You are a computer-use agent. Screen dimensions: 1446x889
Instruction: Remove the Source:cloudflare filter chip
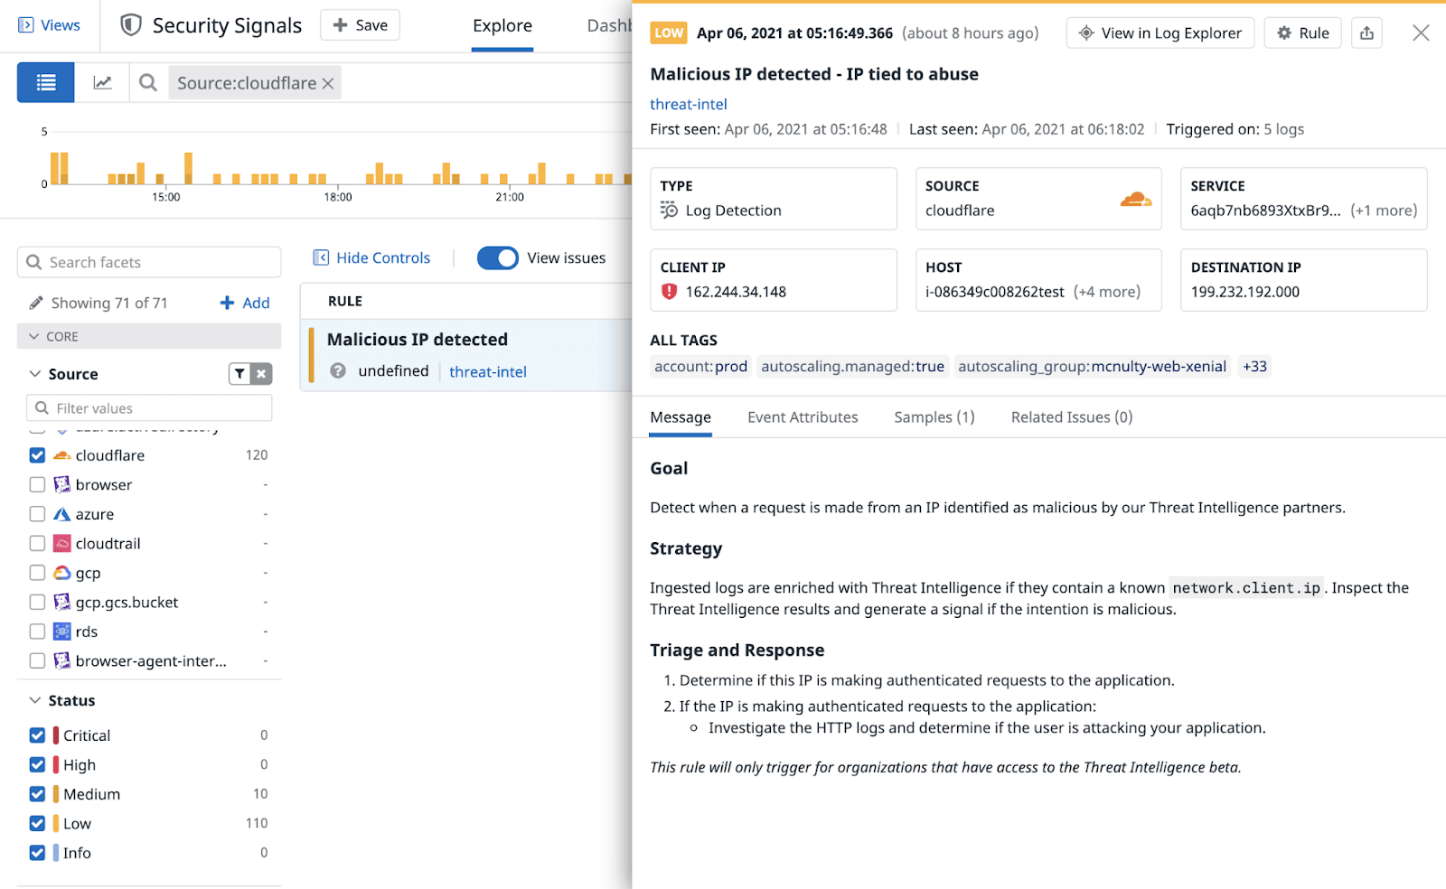329,82
